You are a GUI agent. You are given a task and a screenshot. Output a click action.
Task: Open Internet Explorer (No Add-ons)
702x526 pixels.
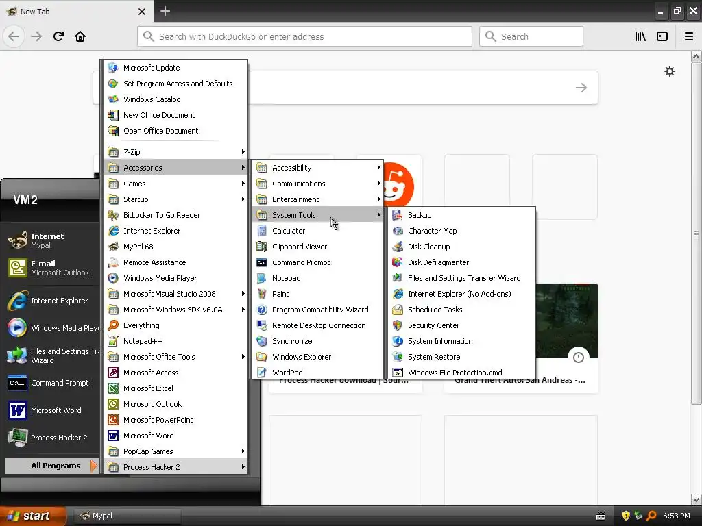(462, 294)
